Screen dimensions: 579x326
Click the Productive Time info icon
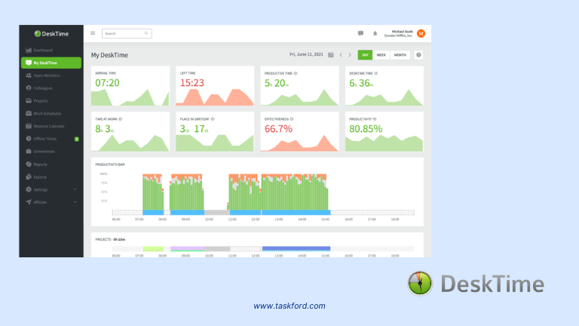click(x=296, y=73)
